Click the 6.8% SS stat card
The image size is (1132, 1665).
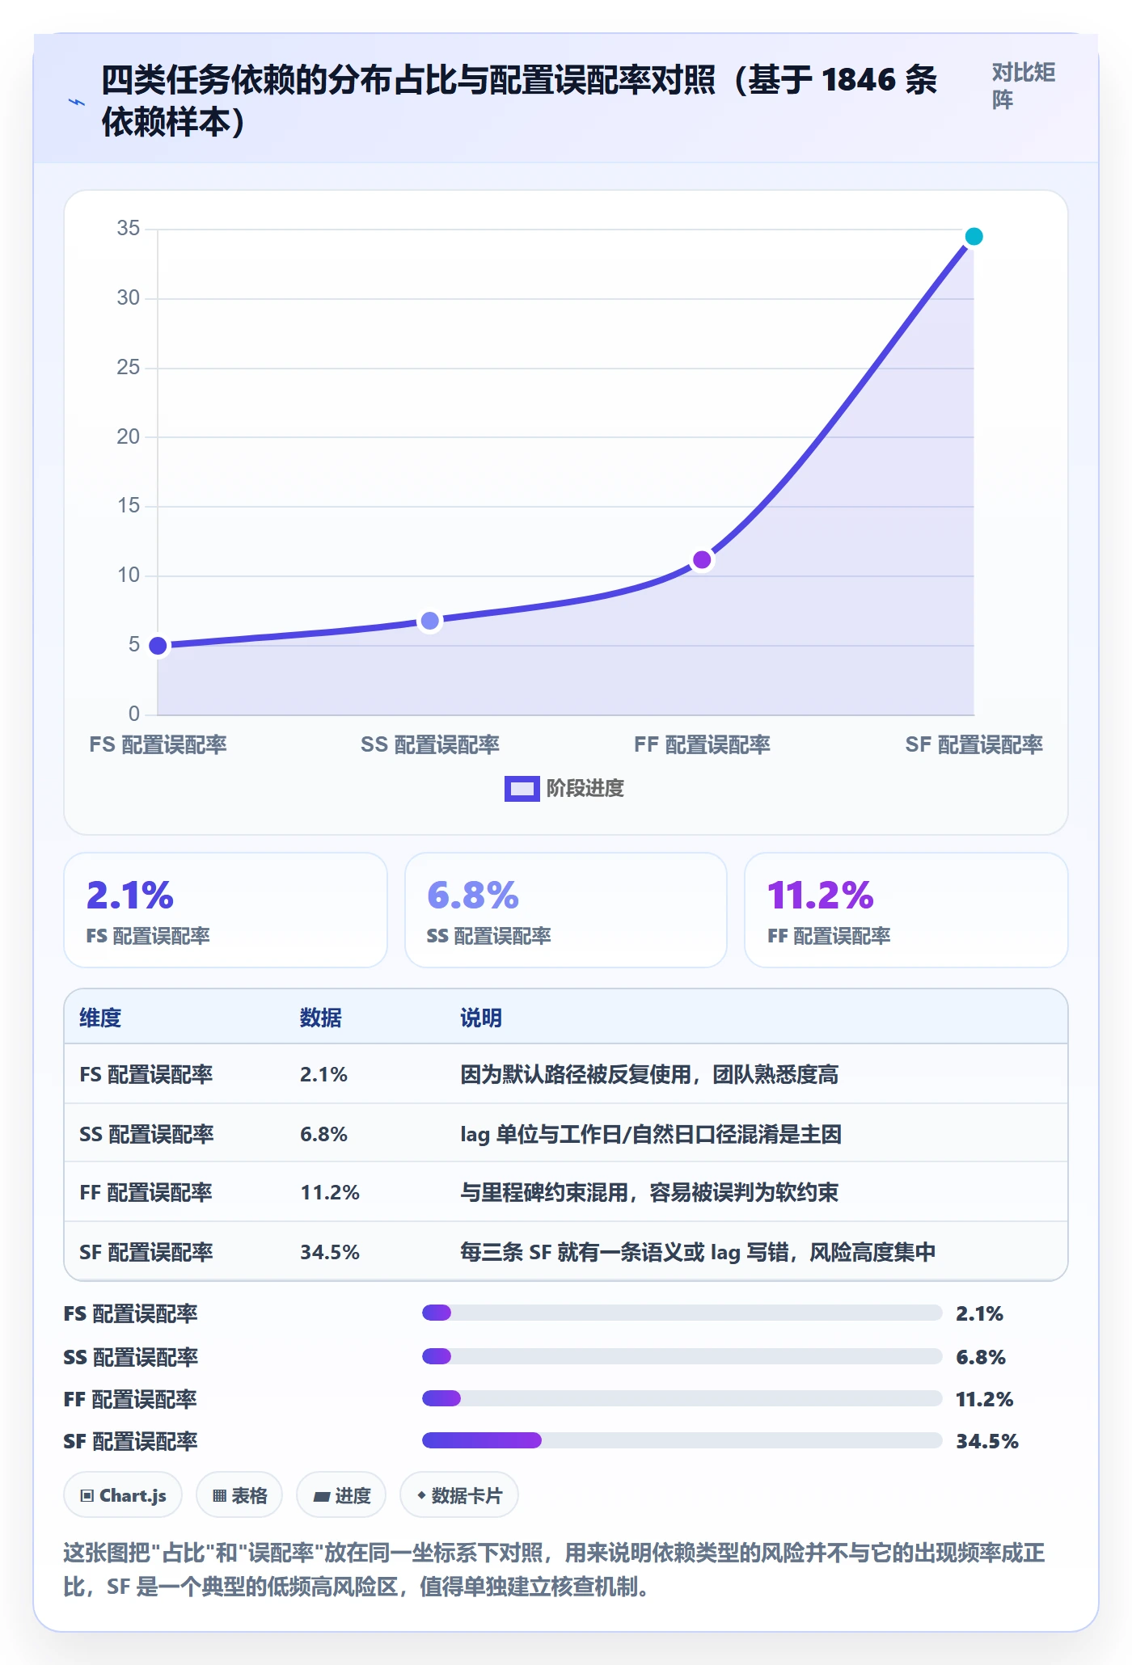tap(566, 910)
